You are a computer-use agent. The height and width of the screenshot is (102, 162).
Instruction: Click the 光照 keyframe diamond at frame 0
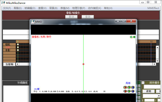(x=18, y=47)
